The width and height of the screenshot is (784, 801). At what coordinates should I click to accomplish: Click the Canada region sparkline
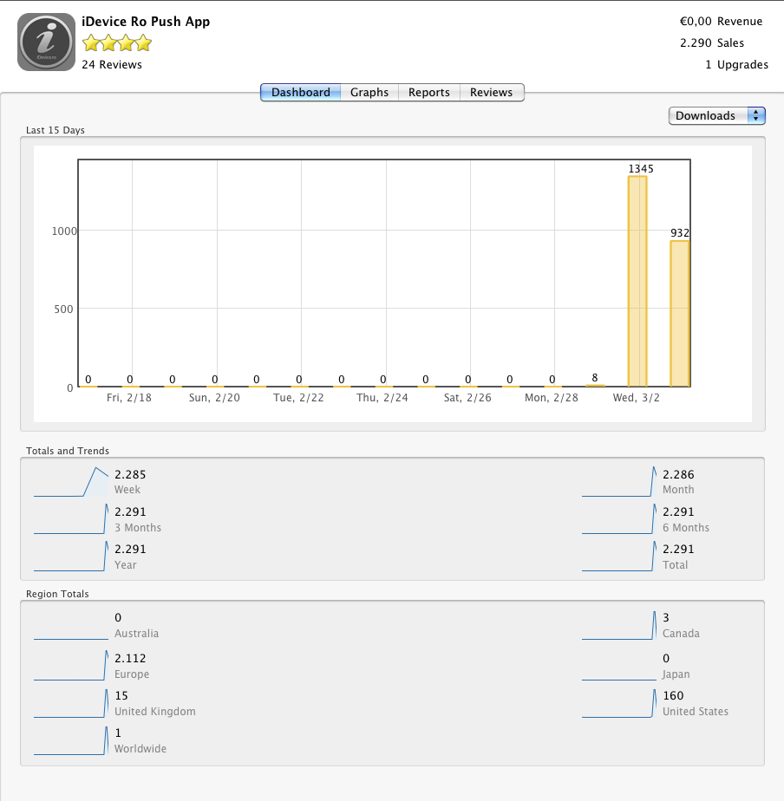click(619, 625)
